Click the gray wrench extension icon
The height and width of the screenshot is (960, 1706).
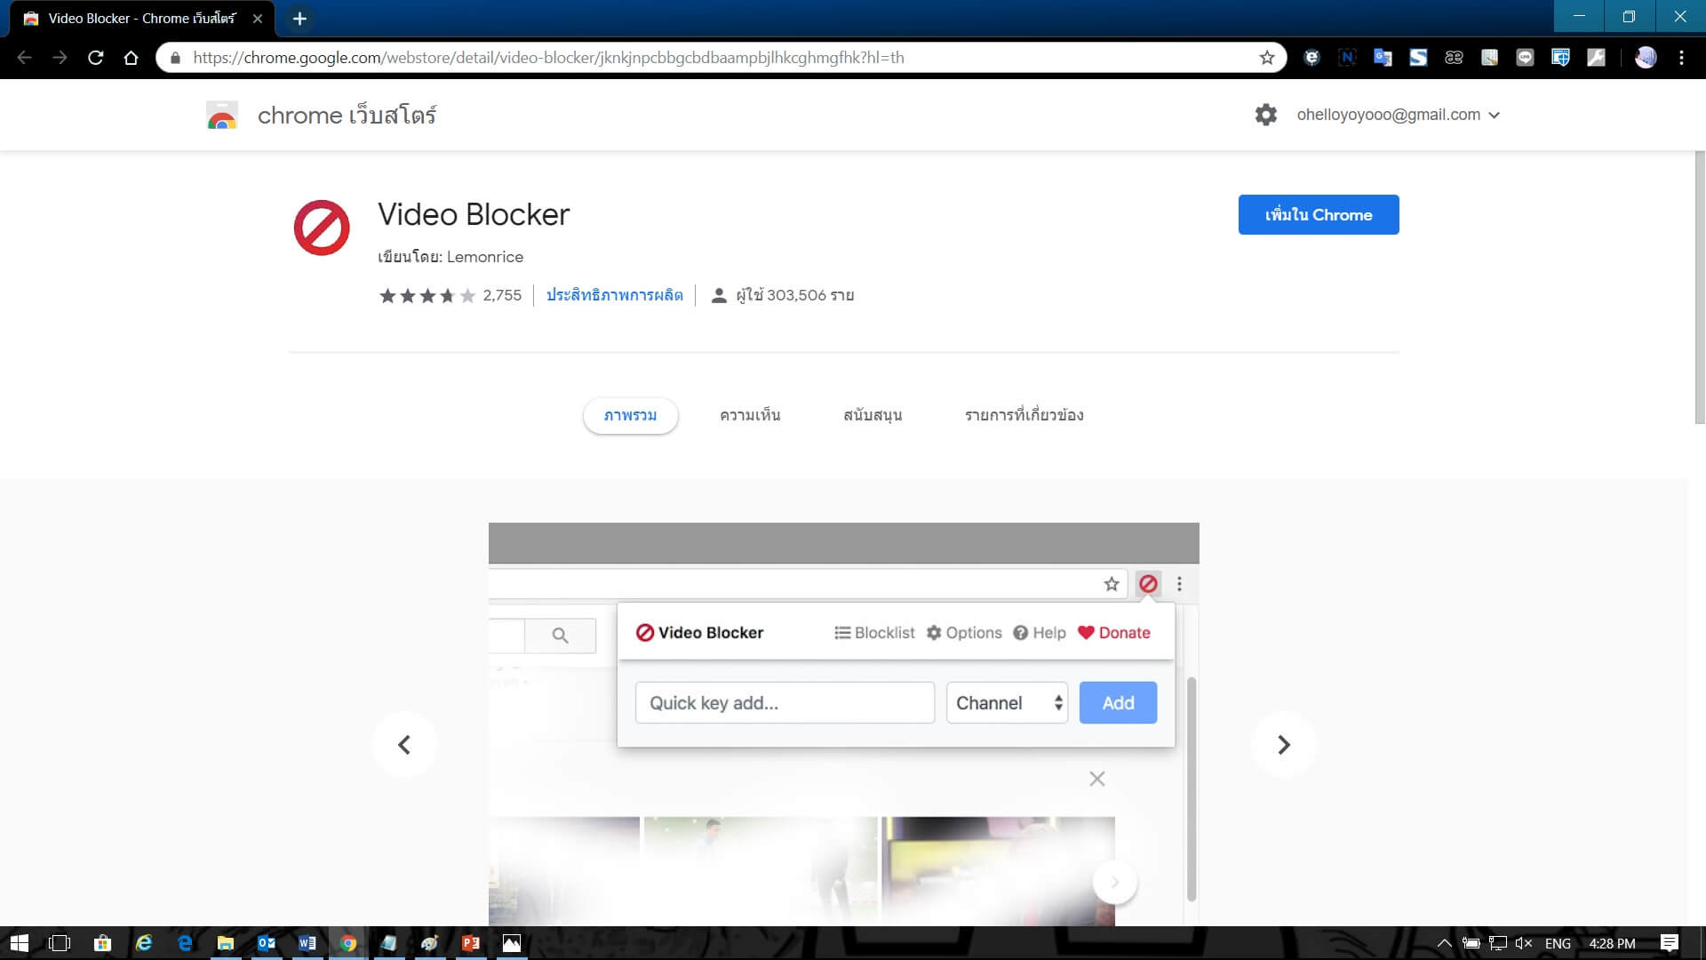1596,58
